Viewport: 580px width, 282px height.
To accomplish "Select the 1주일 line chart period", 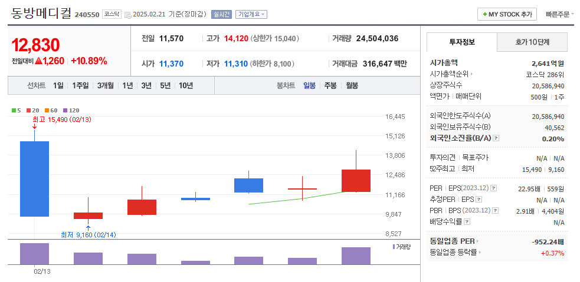I will click(80, 85).
